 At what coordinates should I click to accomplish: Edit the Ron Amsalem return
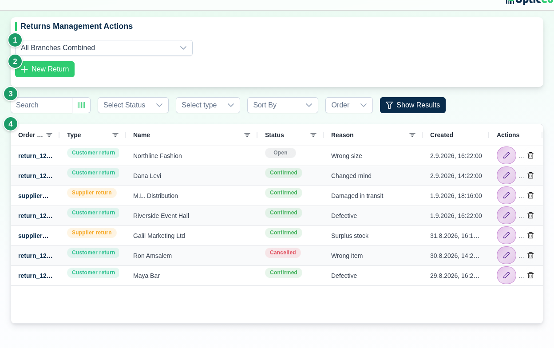click(506, 255)
